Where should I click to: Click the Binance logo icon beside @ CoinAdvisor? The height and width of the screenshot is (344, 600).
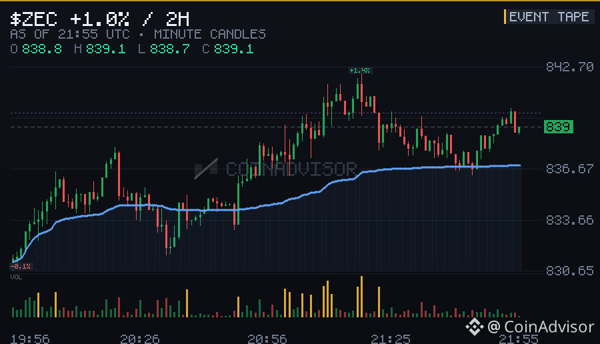(x=475, y=327)
